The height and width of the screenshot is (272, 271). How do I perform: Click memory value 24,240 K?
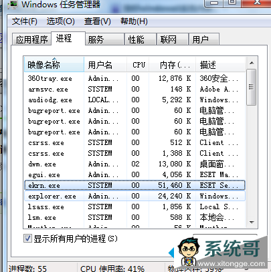175,196
